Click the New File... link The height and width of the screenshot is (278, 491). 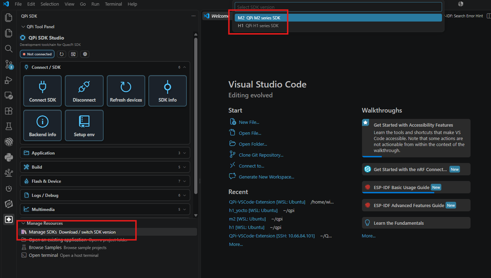(x=249, y=122)
